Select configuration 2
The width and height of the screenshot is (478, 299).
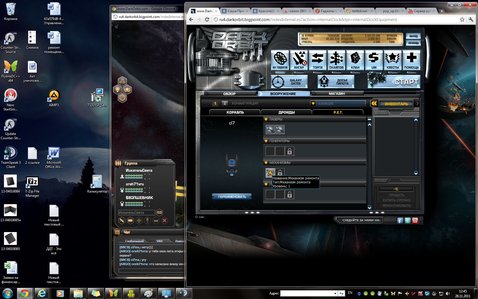(x=225, y=103)
